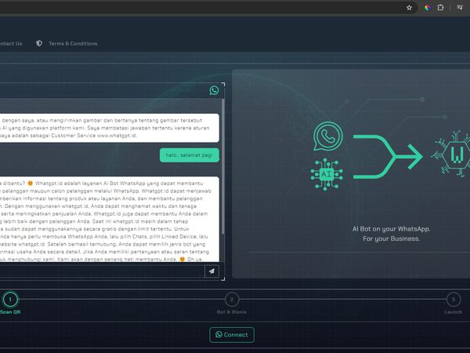Viewport: 470px width, 353px height.
Task: Open the Contact Us link
Action: pos(11,43)
